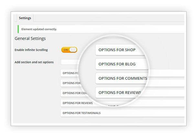Focus the Add section text field
This screenshot has height=140, width=194.
[69, 62]
